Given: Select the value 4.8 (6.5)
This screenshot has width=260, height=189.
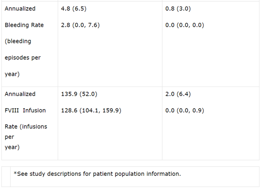Looking at the screenshot, I should [74, 8].
